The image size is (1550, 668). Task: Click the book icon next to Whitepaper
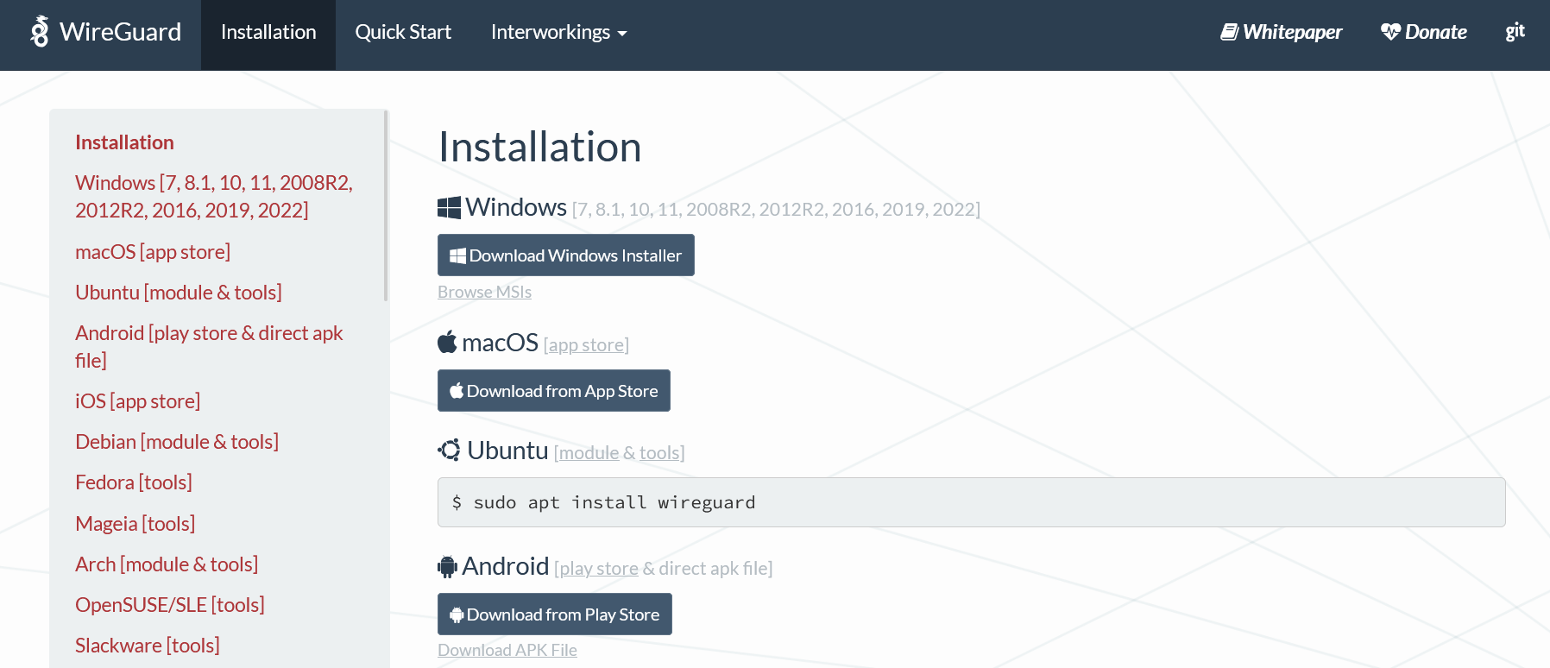[x=1229, y=32]
